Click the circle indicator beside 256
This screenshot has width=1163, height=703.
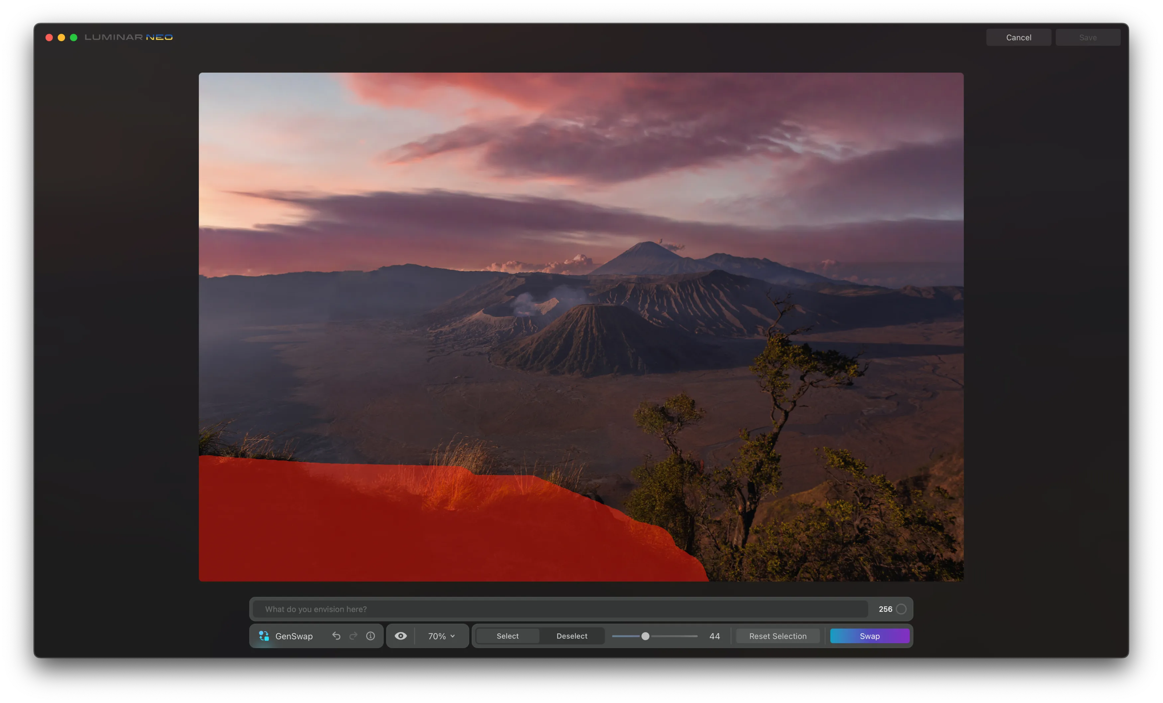(901, 609)
